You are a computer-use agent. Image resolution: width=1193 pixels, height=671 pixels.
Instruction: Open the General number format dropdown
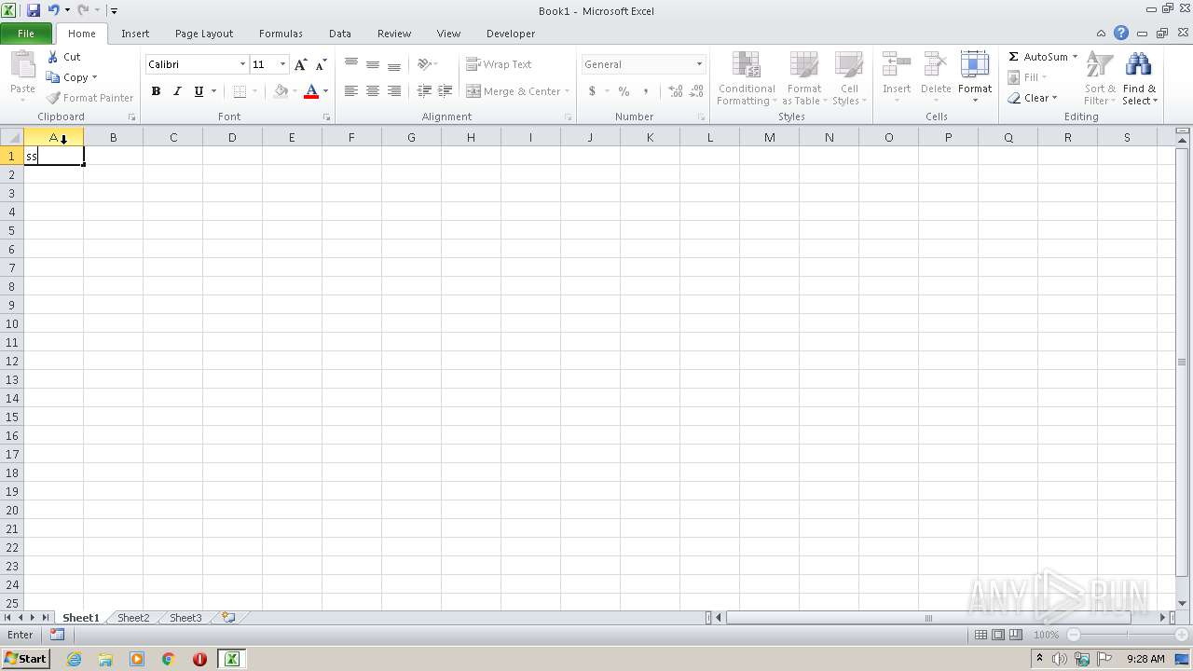[699, 64]
